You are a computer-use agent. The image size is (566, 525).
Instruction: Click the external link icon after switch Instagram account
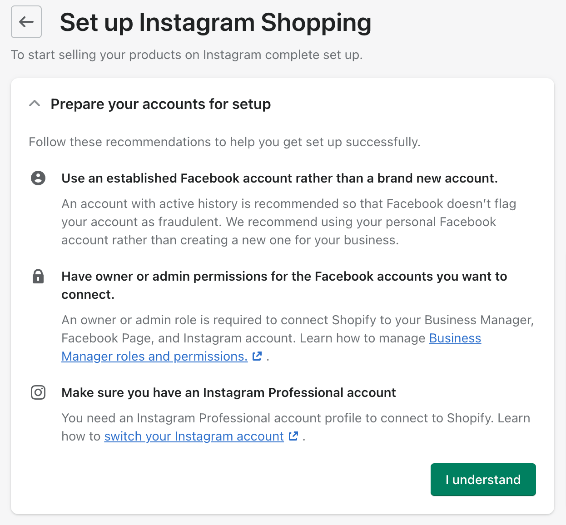click(293, 436)
